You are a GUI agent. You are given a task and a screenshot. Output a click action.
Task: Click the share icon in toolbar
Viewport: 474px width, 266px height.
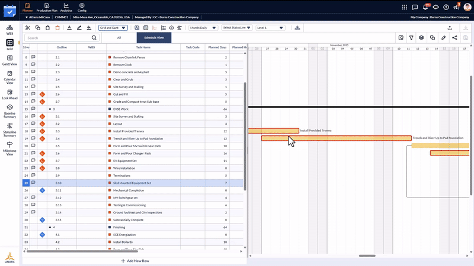[x=454, y=38]
